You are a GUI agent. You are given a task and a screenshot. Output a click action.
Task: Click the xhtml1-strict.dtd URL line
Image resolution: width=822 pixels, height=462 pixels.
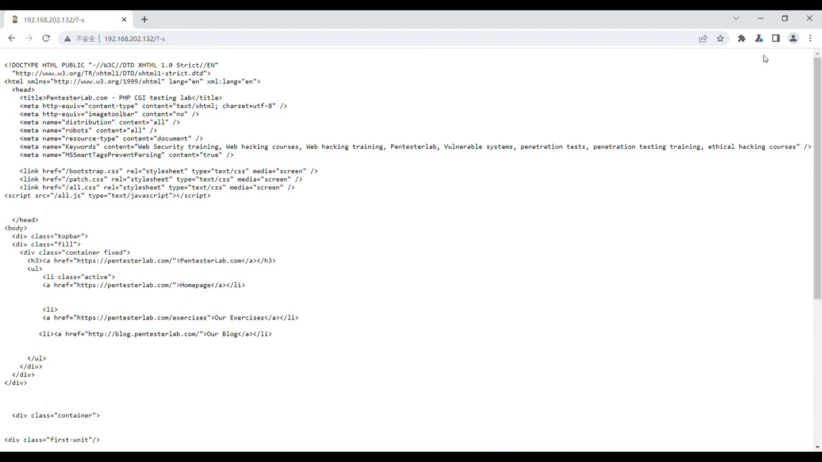(x=111, y=74)
